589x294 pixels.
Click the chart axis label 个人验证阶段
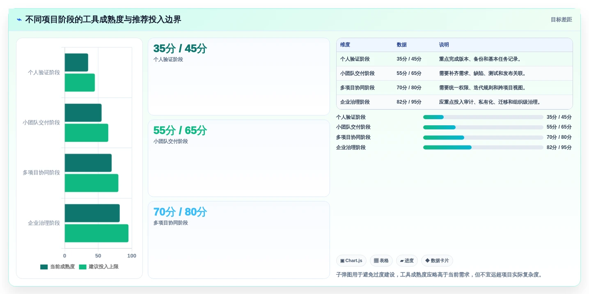point(44,72)
